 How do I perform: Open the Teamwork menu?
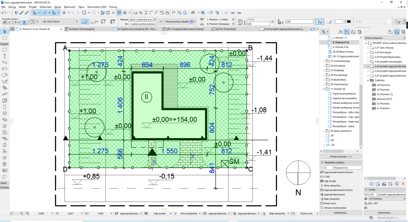69,7
